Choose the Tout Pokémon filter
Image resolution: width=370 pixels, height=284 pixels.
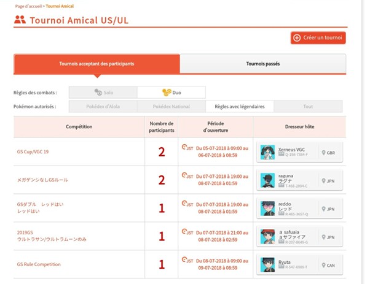pos(308,107)
